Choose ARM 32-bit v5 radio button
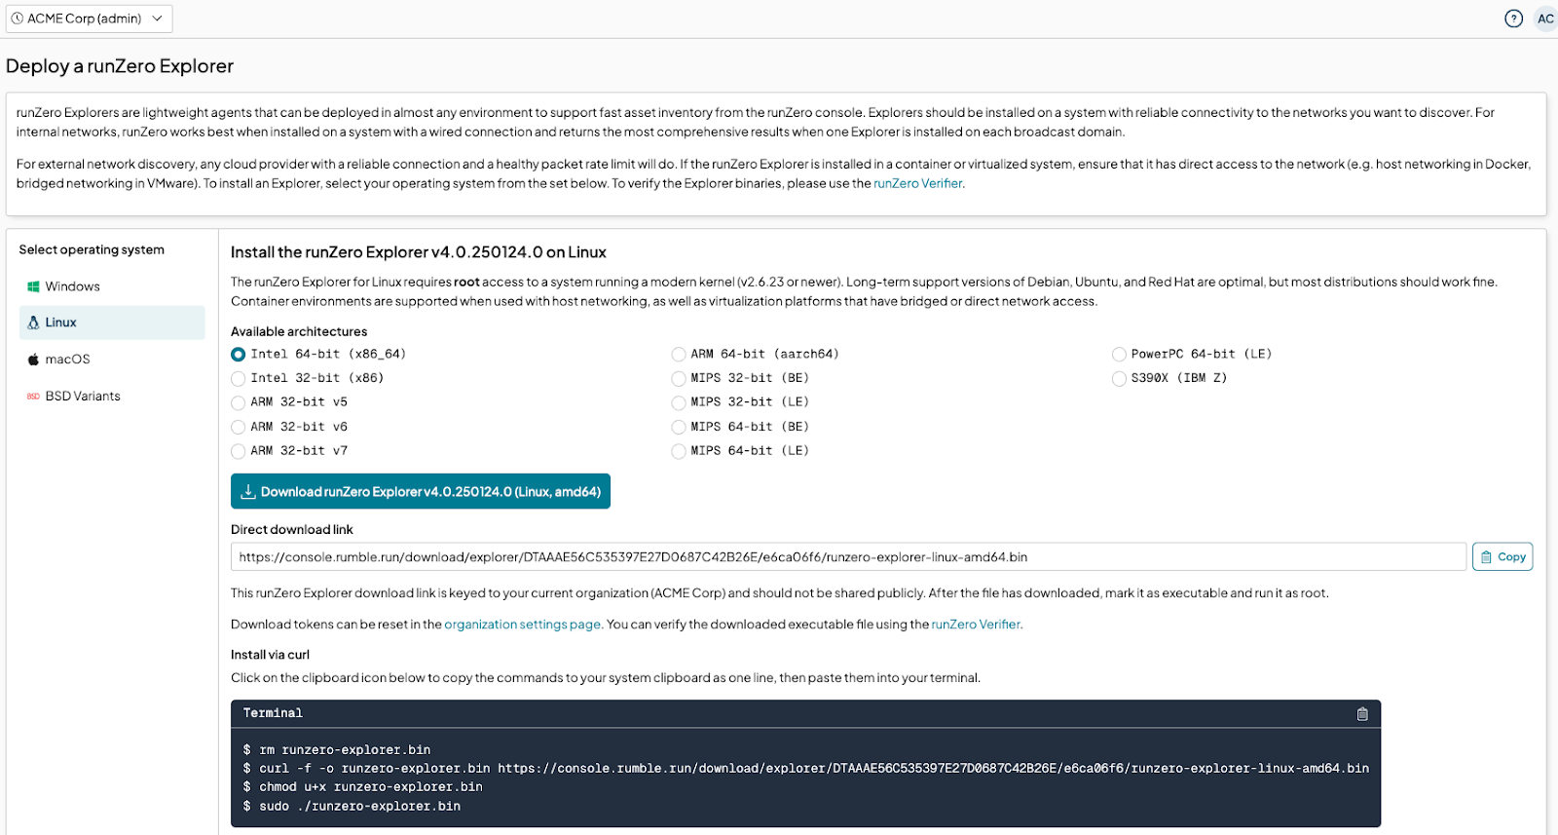The height and width of the screenshot is (835, 1558). tap(239, 402)
